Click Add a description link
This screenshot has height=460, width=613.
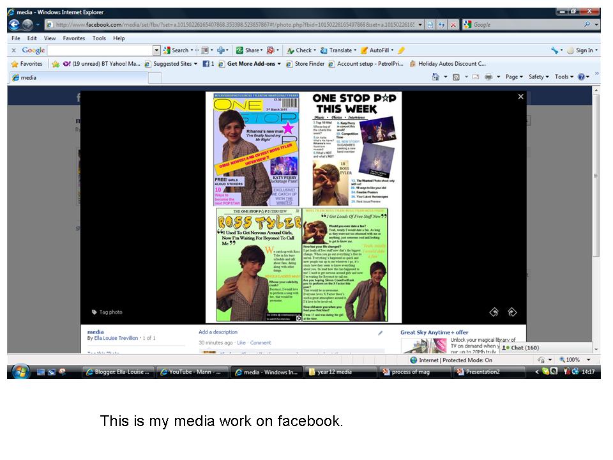[x=218, y=332]
